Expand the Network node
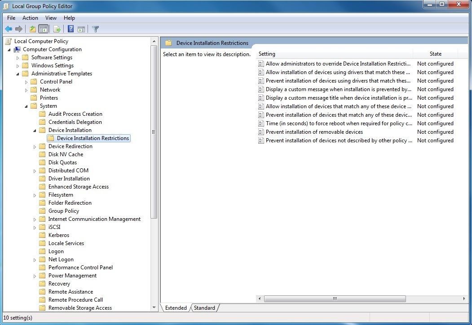Image resolution: width=472 pixels, height=325 pixels. click(x=26, y=90)
